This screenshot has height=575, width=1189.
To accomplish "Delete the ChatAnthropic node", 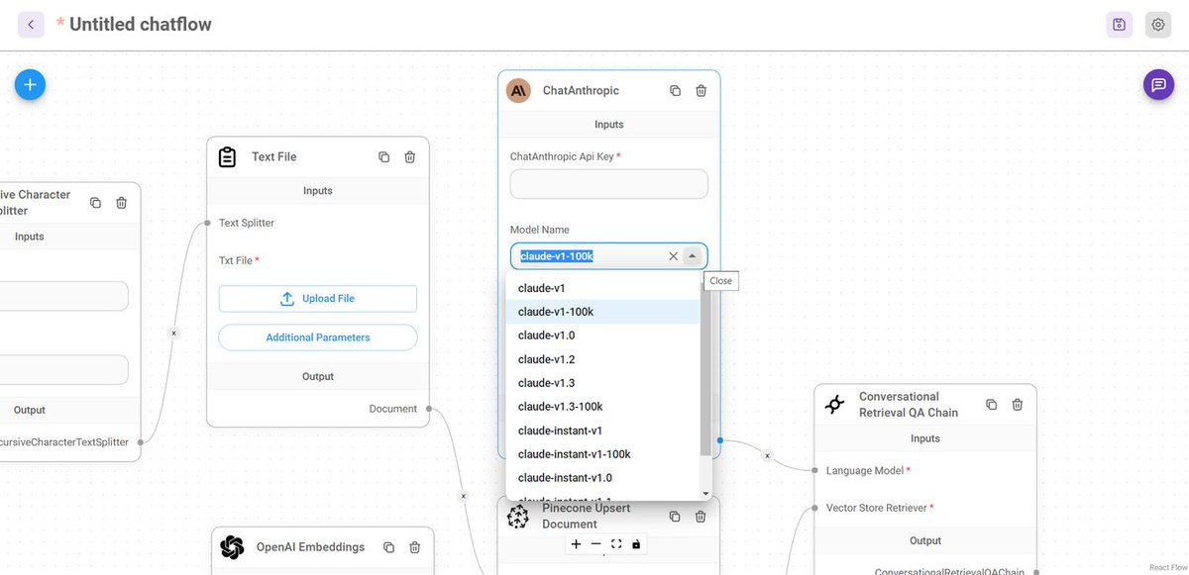I will click(701, 91).
